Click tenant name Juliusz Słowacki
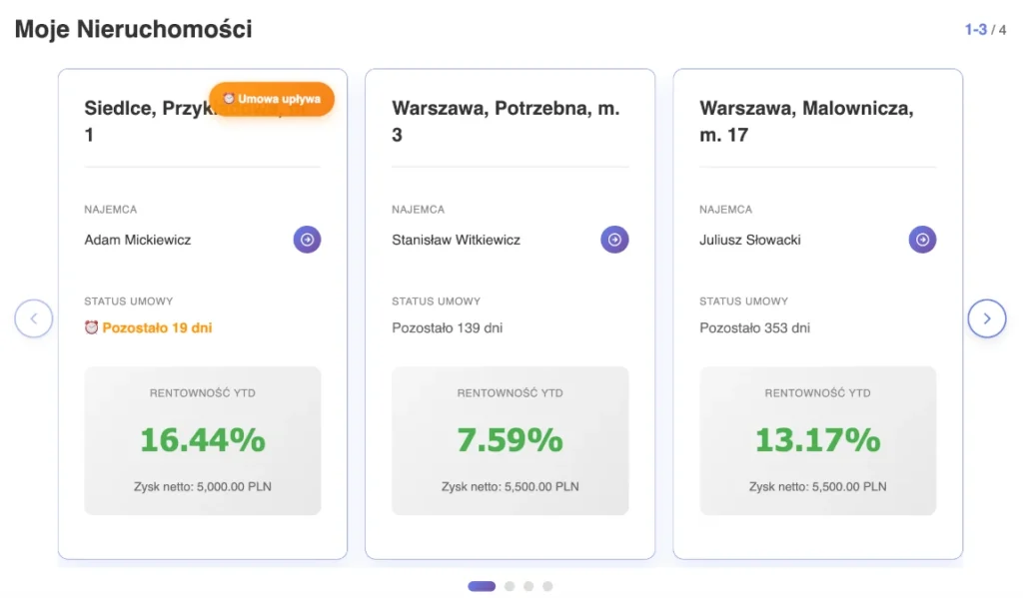This screenshot has width=1023, height=598. coord(750,240)
